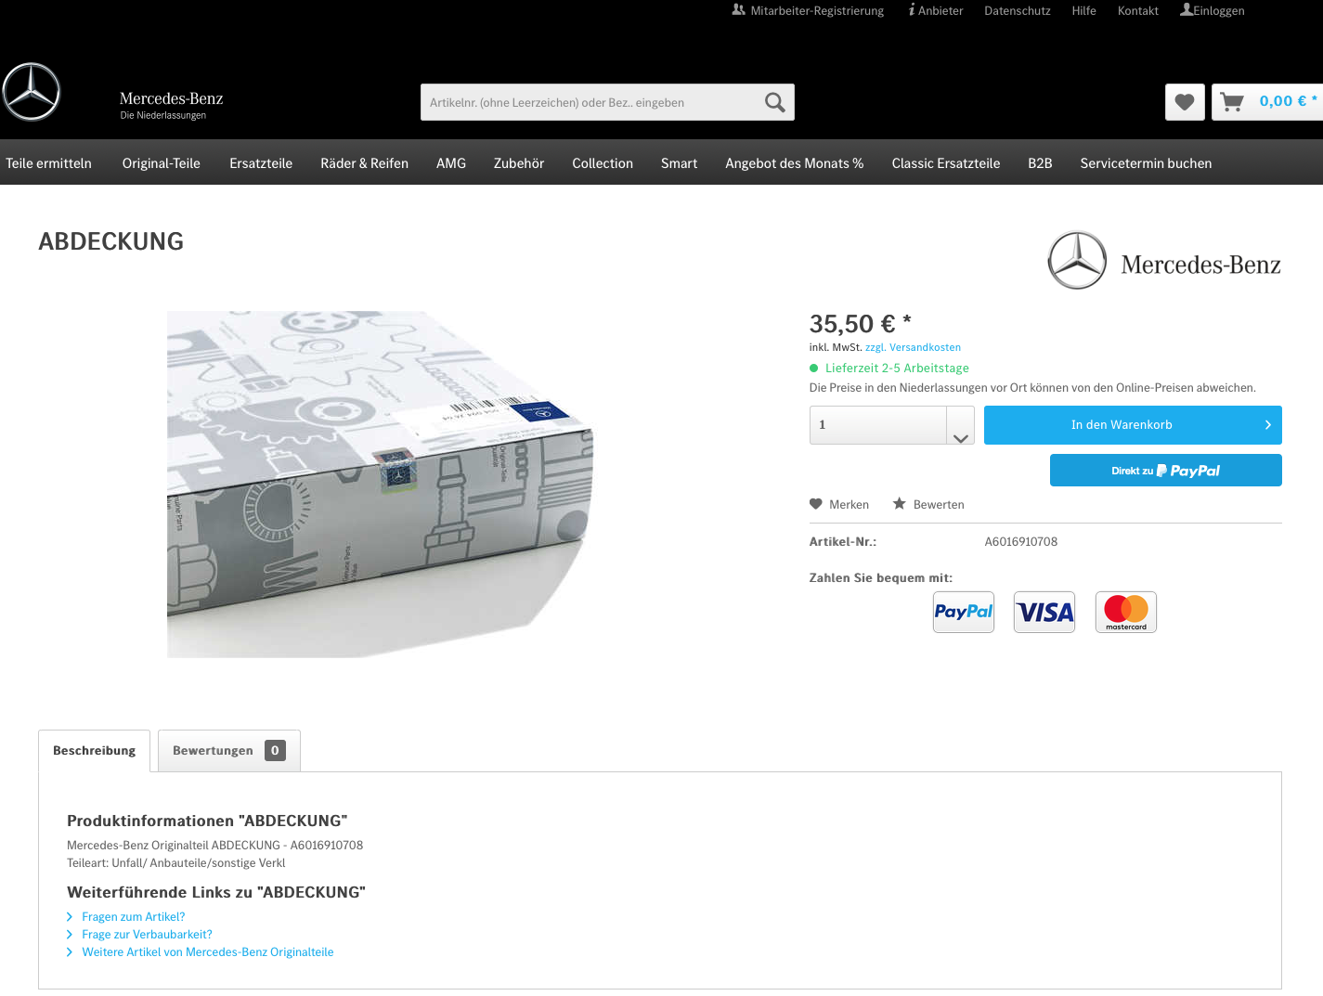The image size is (1323, 996).
Task: Pay with Direkt zu PayPal button
Action: pos(1165,471)
